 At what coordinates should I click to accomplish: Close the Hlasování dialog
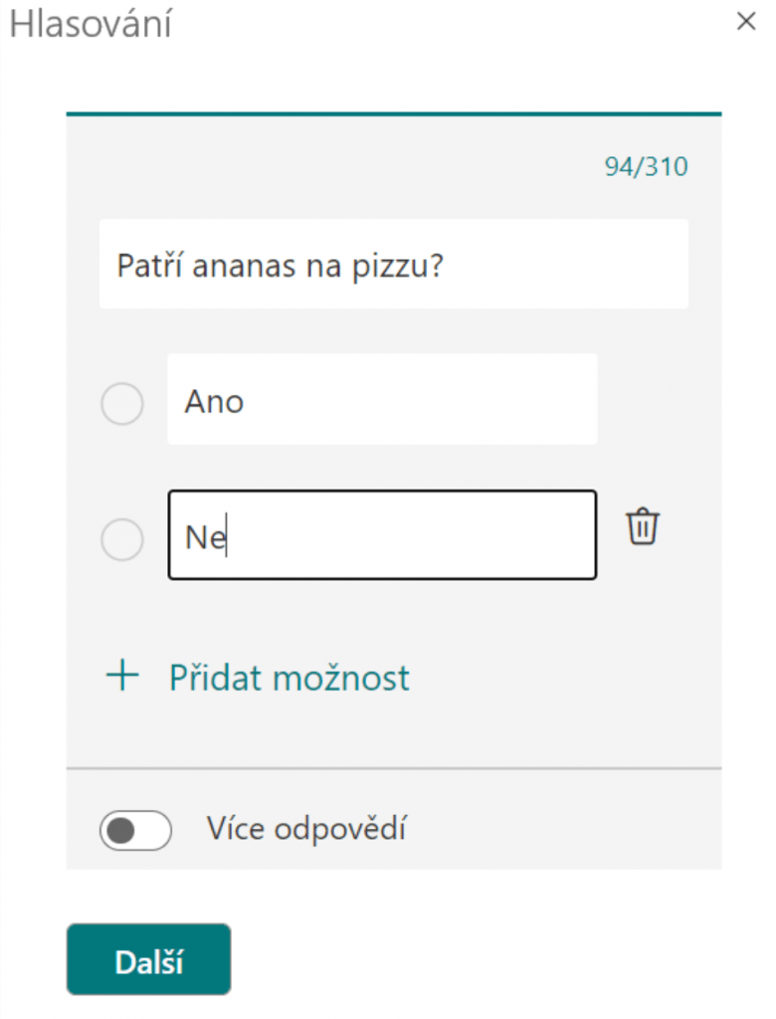(x=746, y=22)
